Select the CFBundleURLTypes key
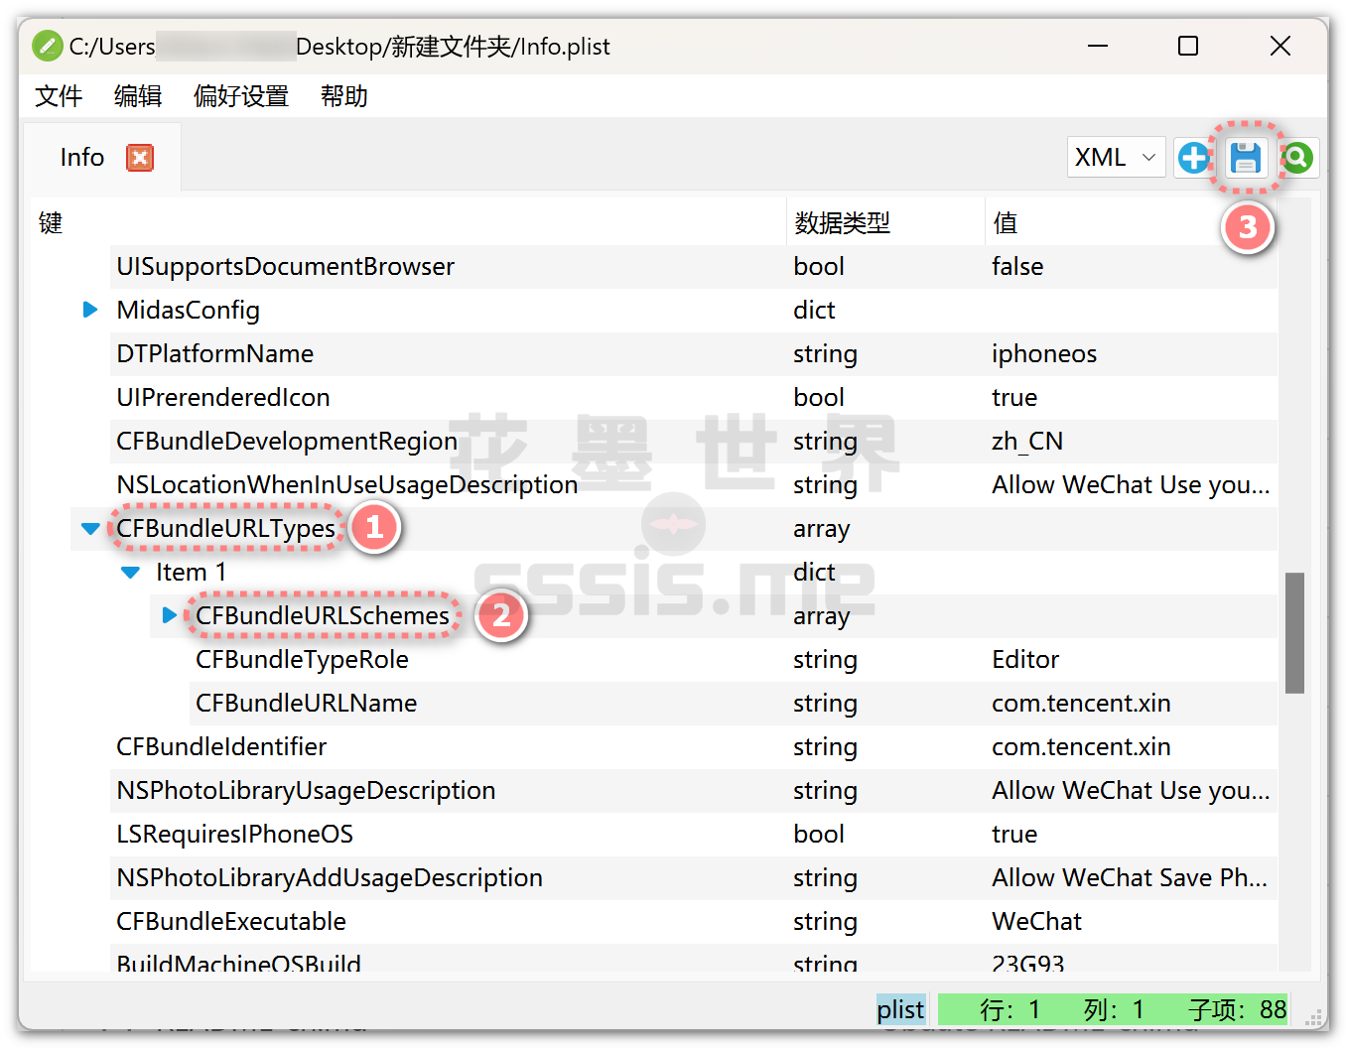Viewport: 1346px width, 1048px height. tap(225, 528)
